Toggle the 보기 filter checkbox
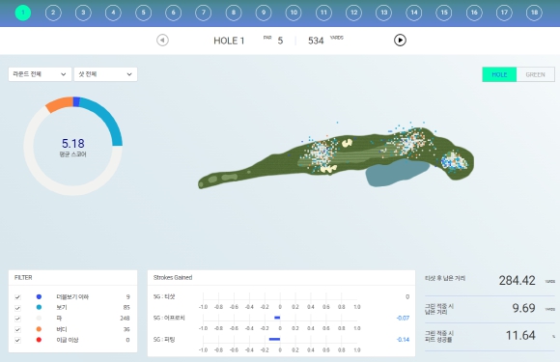Screen dimensions: 560x362 (x=17, y=308)
